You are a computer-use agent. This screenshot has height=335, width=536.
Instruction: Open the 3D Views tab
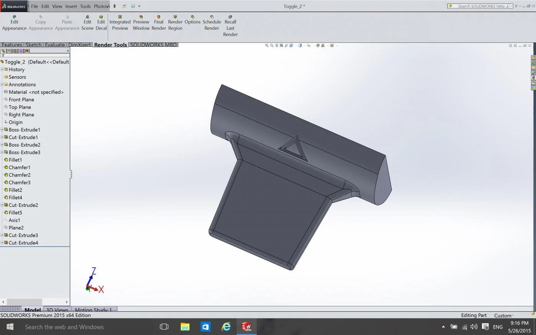[x=57, y=309]
